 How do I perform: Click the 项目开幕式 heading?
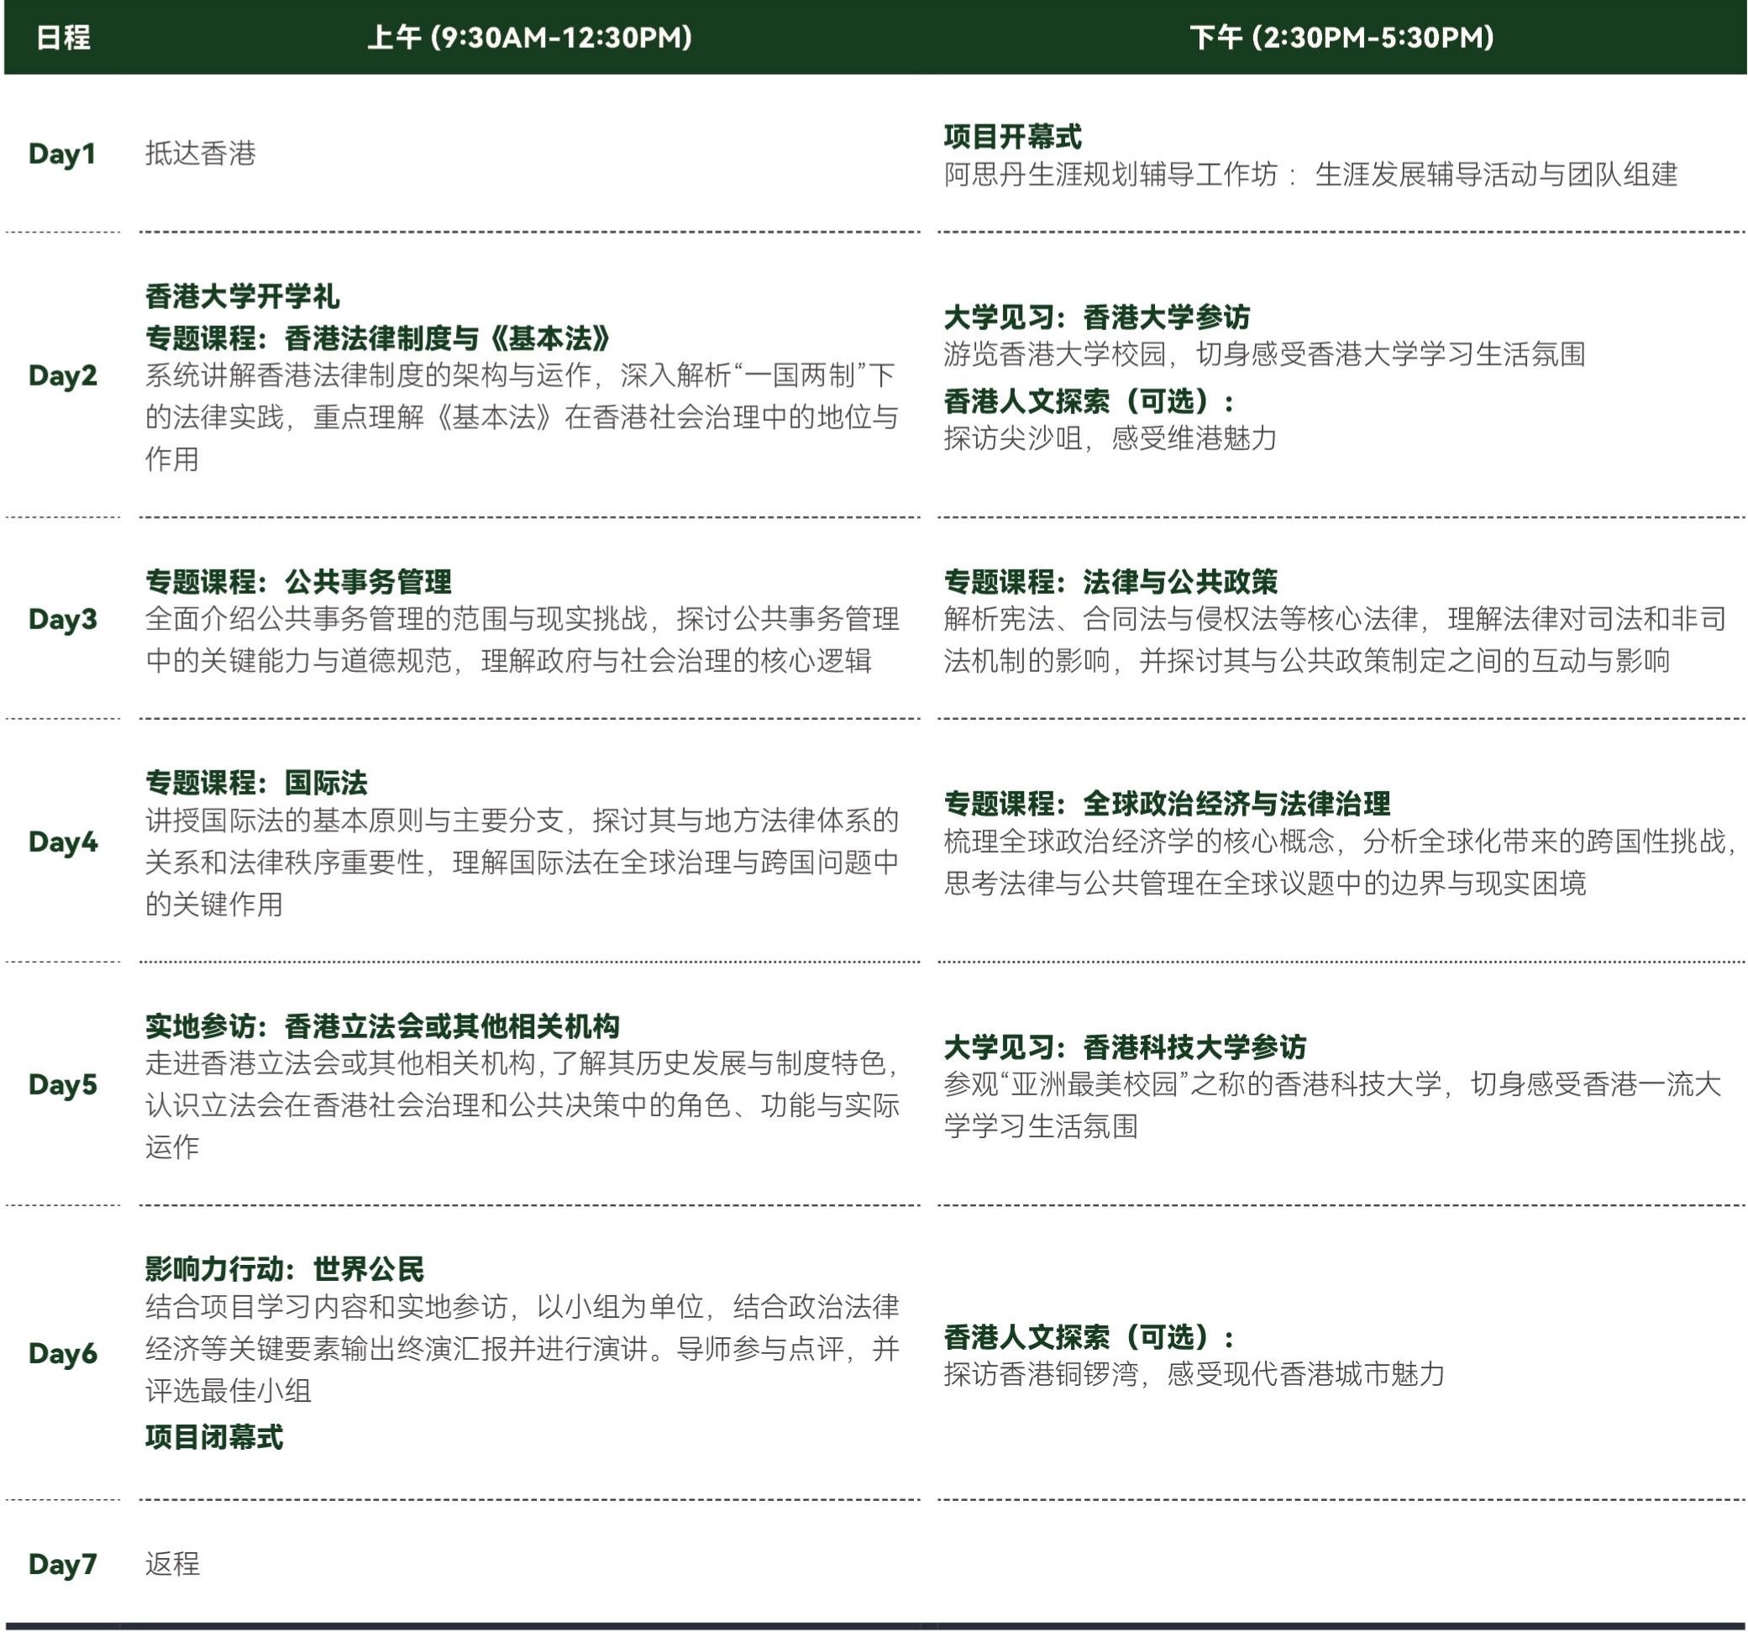tap(1012, 136)
